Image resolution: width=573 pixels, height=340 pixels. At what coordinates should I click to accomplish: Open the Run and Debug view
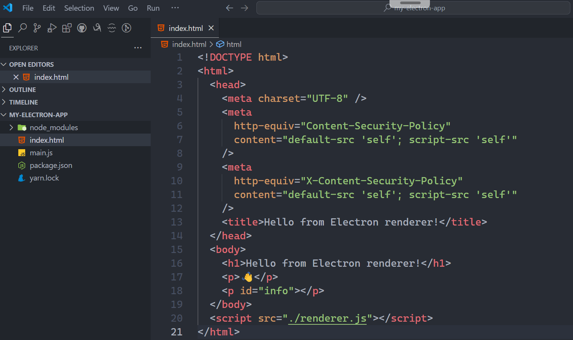click(x=52, y=28)
